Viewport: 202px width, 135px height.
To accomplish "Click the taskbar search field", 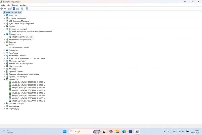I will 81,131.
